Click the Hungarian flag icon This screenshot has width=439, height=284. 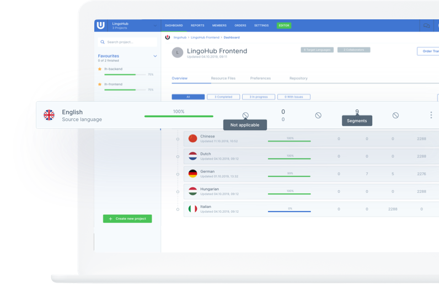click(x=192, y=191)
